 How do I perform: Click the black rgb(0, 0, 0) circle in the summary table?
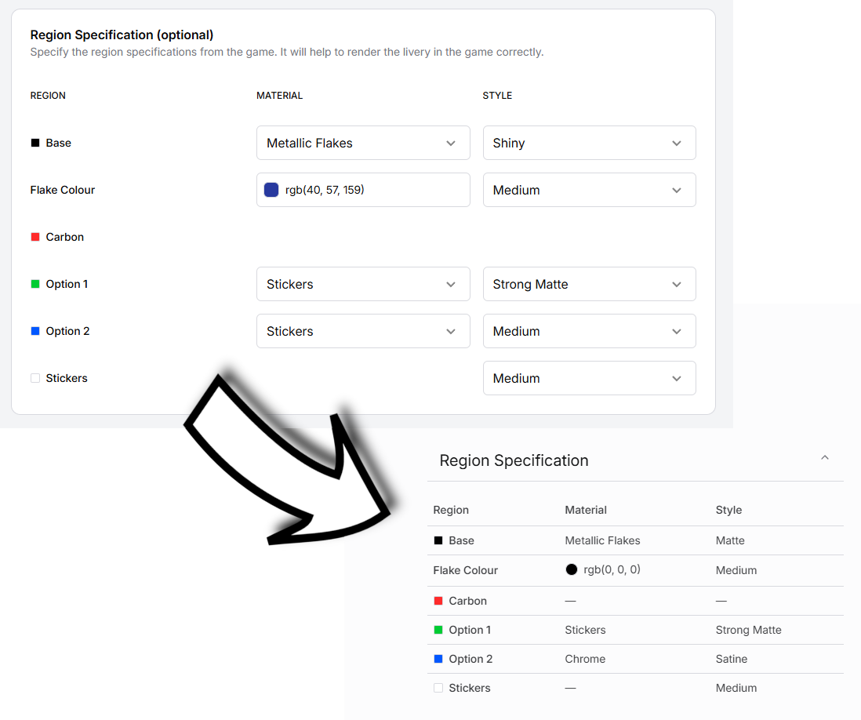571,569
